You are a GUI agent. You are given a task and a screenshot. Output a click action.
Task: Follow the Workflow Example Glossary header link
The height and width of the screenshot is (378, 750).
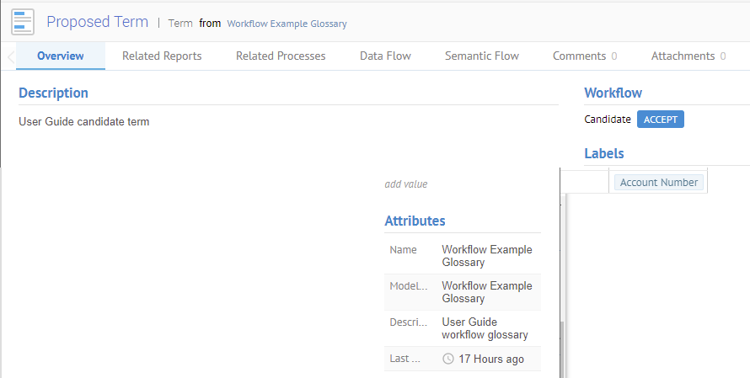pyautogui.click(x=287, y=24)
